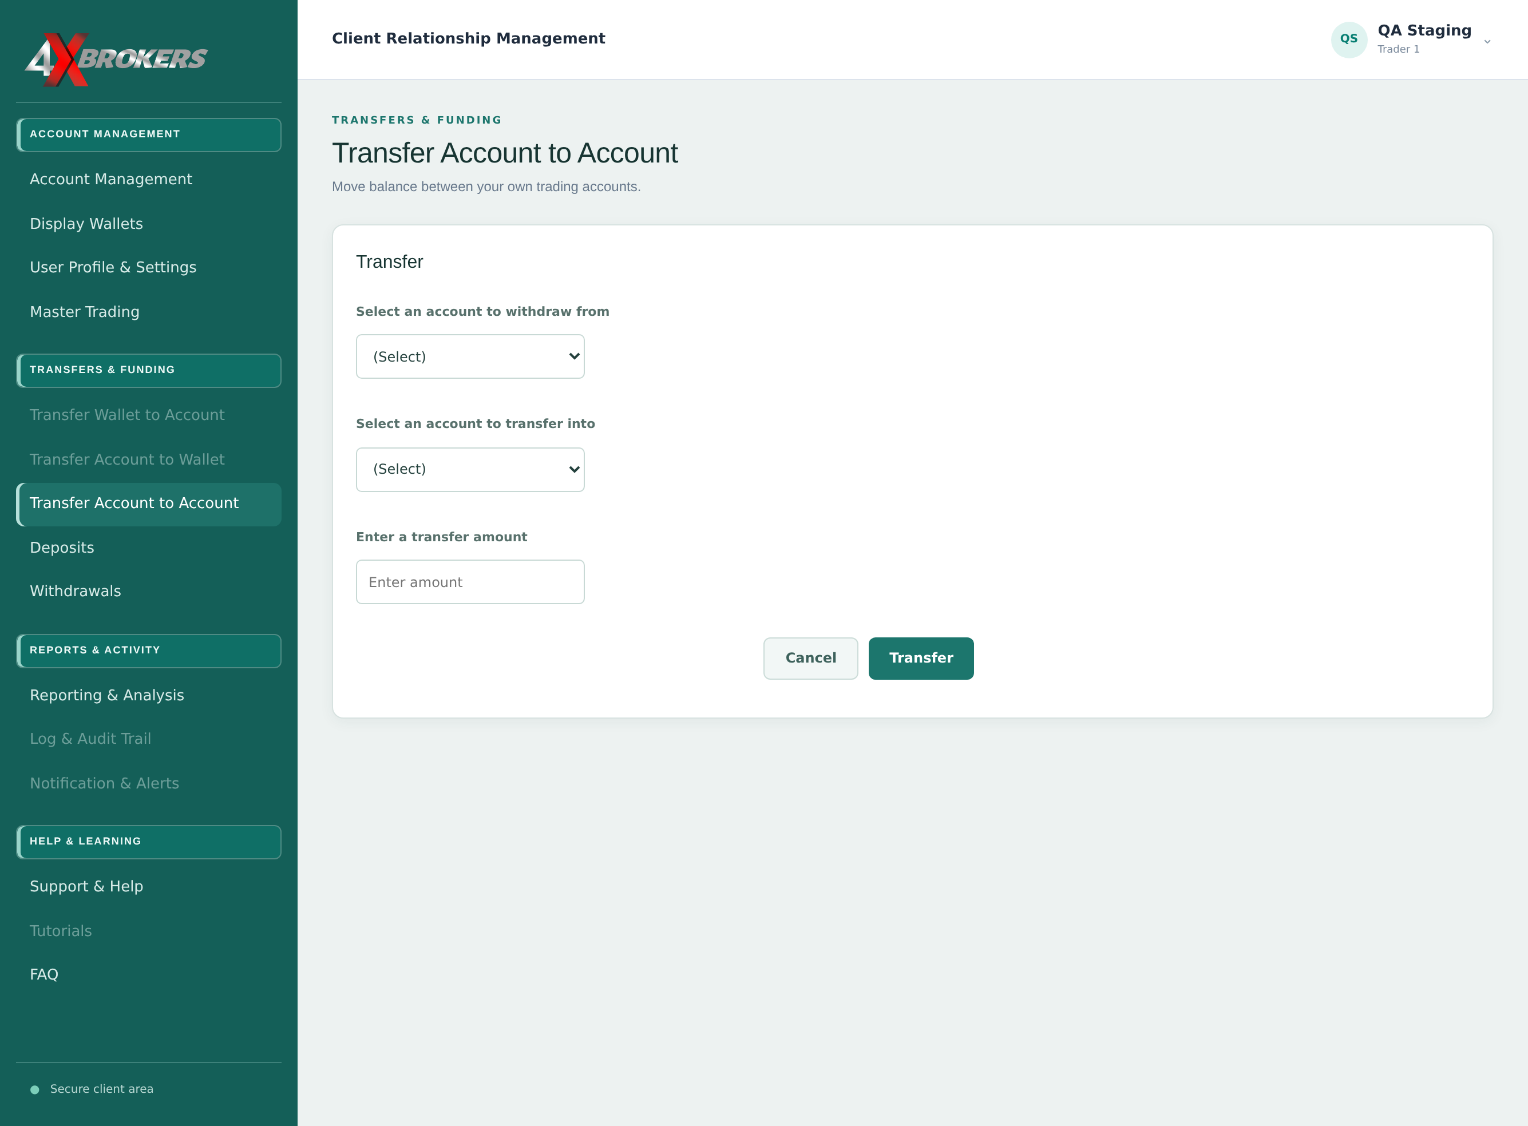Click the QS user avatar
This screenshot has width=1528, height=1126.
pyautogui.click(x=1349, y=39)
